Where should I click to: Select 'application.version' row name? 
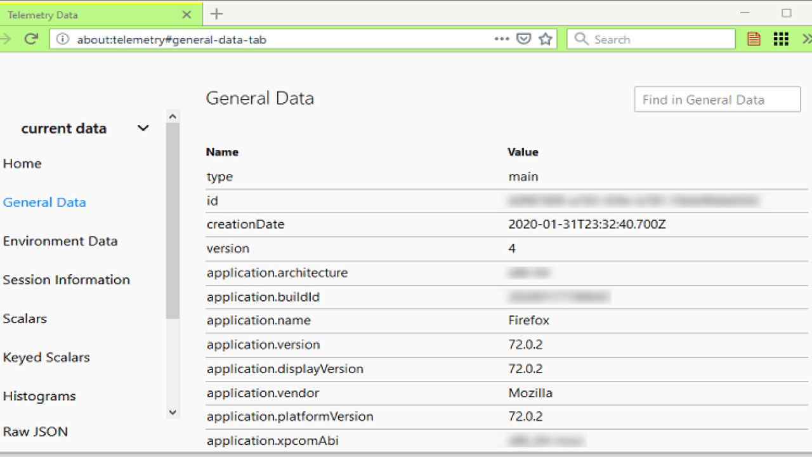(263, 345)
